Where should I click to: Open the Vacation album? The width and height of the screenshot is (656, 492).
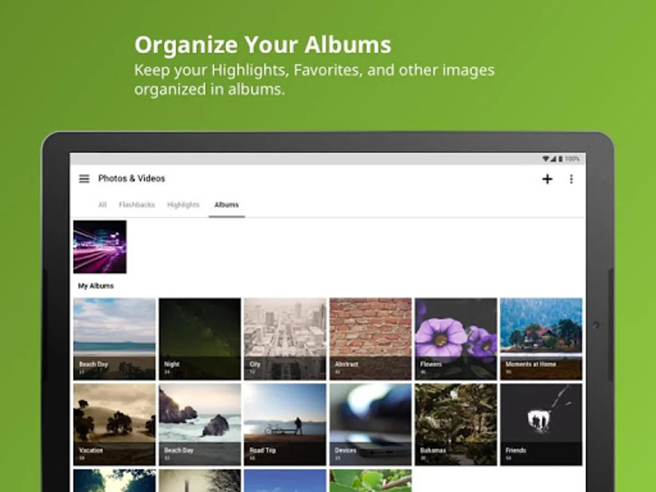pos(114,424)
